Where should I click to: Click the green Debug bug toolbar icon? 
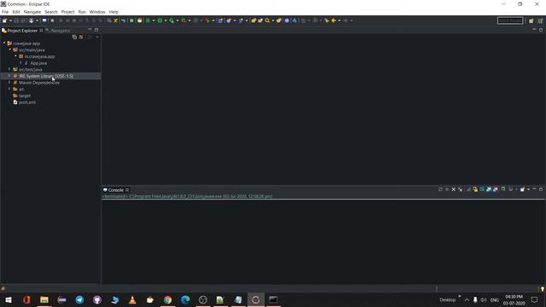pos(148,20)
